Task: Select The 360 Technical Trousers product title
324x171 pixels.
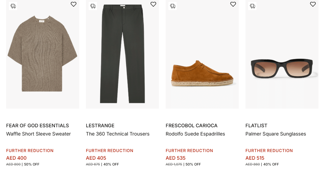Action: click(118, 134)
